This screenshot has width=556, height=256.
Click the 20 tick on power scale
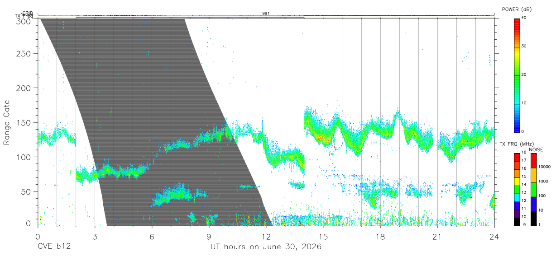click(x=524, y=75)
